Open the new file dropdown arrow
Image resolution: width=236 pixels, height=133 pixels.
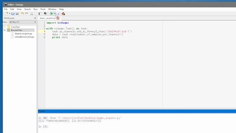point(10,14)
